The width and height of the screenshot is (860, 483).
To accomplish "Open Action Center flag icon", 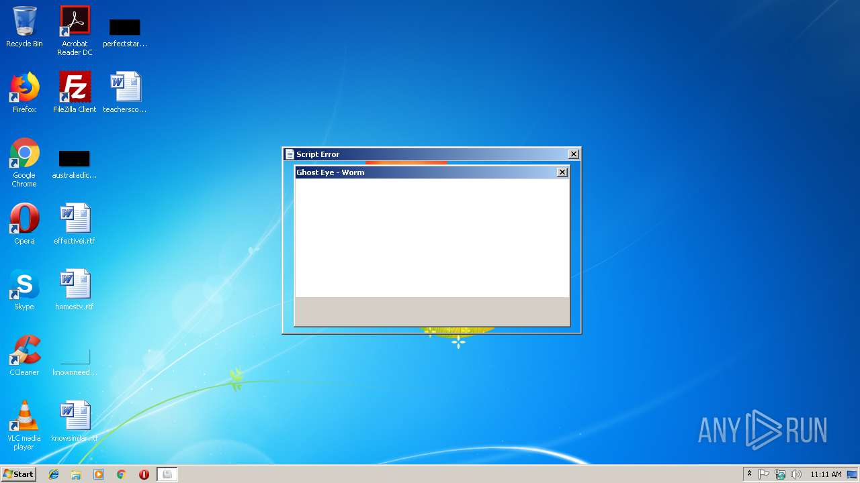I will click(764, 474).
